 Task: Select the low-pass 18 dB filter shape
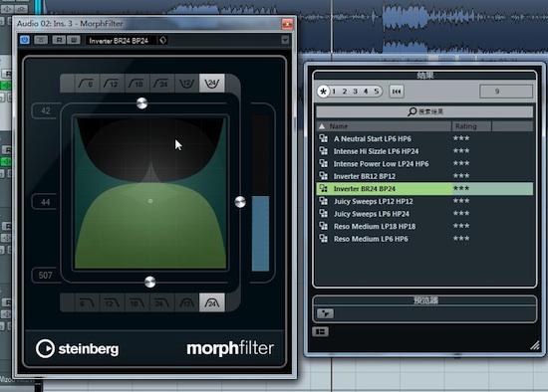pyautogui.click(x=137, y=302)
